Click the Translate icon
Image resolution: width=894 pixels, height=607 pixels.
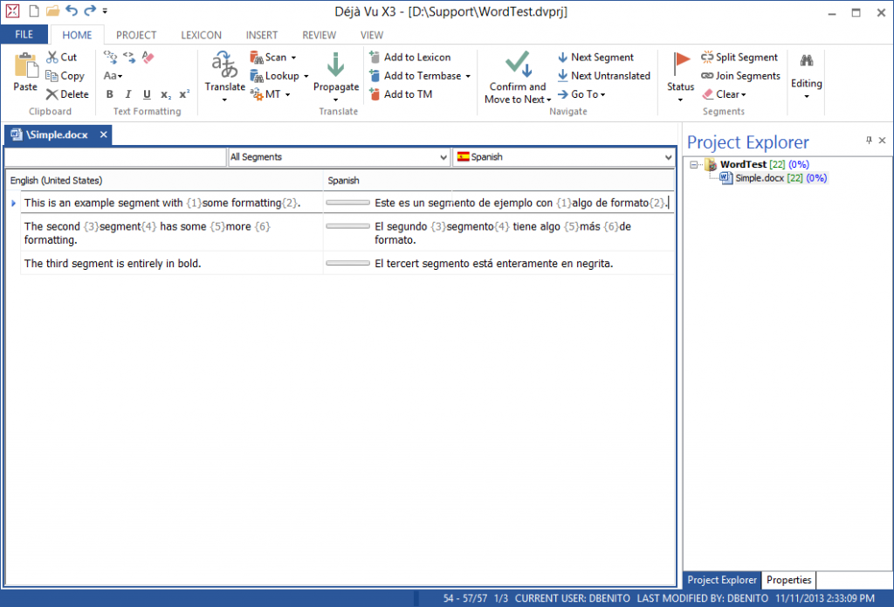point(224,65)
